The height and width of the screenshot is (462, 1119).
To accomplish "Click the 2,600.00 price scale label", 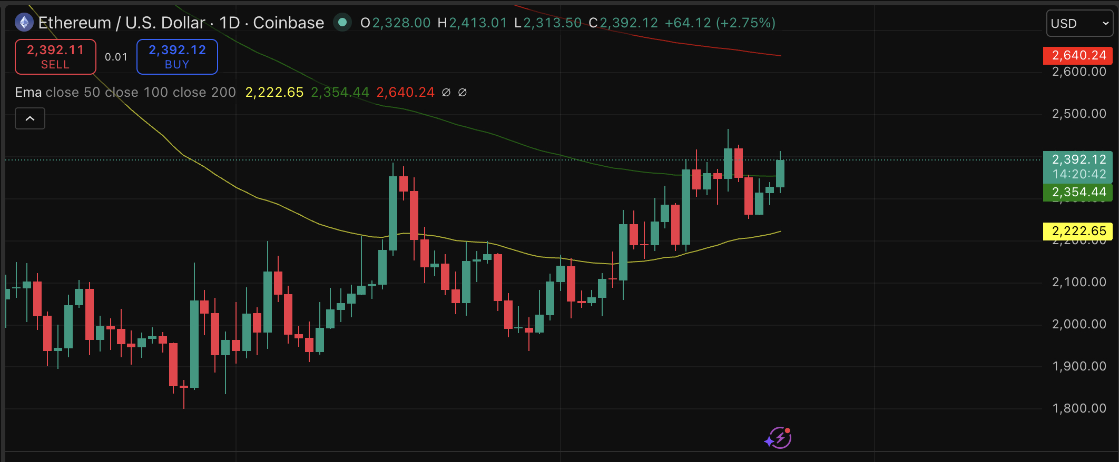I will click(x=1079, y=72).
